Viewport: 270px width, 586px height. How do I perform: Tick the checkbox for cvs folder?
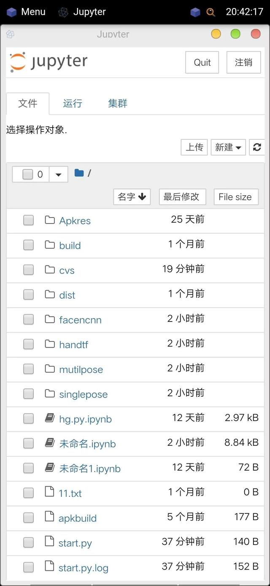pos(28,270)
